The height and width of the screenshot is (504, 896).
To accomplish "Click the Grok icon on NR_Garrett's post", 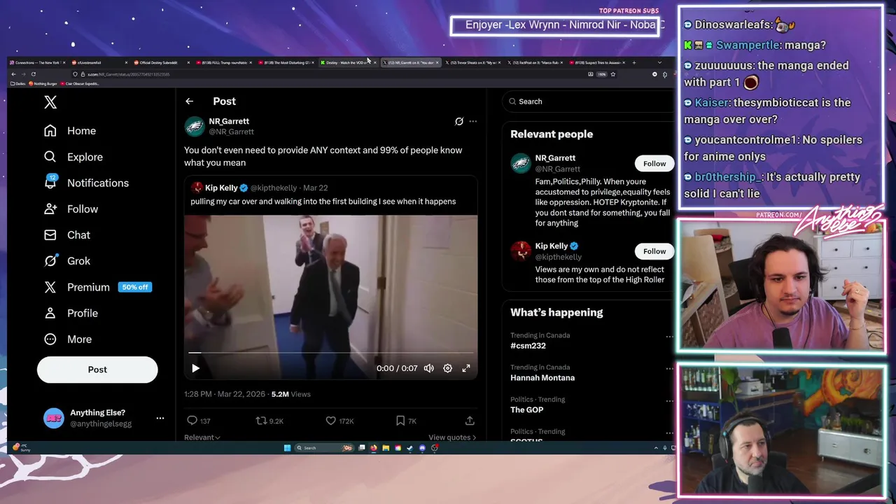I will [x=459, y=121].
